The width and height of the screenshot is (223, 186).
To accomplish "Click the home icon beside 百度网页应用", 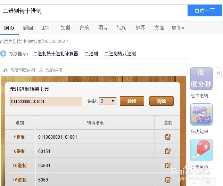I will 6,70.
